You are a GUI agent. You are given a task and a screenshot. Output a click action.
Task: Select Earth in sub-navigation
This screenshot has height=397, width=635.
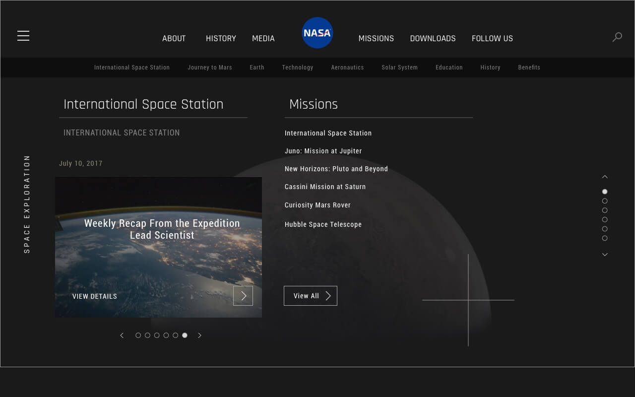257,67
